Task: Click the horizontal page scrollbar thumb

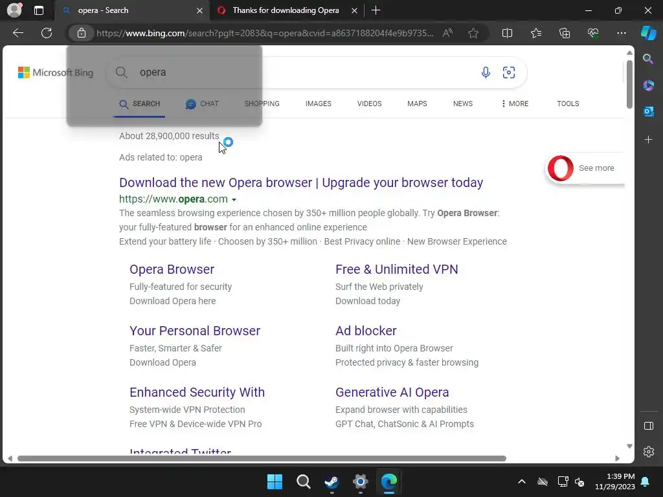Action: click(262, 459)
